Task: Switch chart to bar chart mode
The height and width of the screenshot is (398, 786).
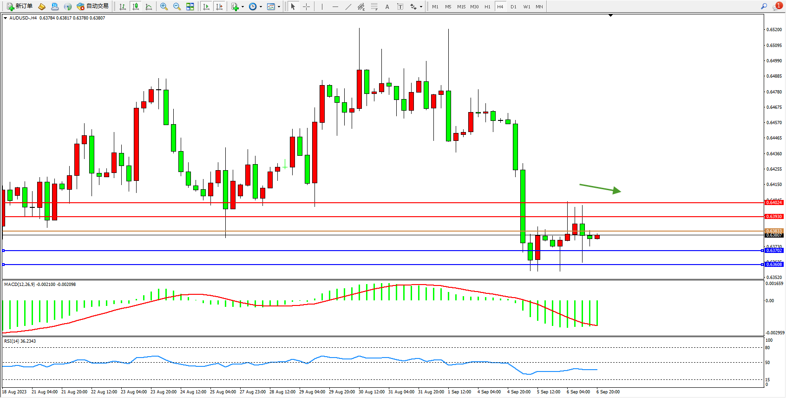Action: [123, 7]
